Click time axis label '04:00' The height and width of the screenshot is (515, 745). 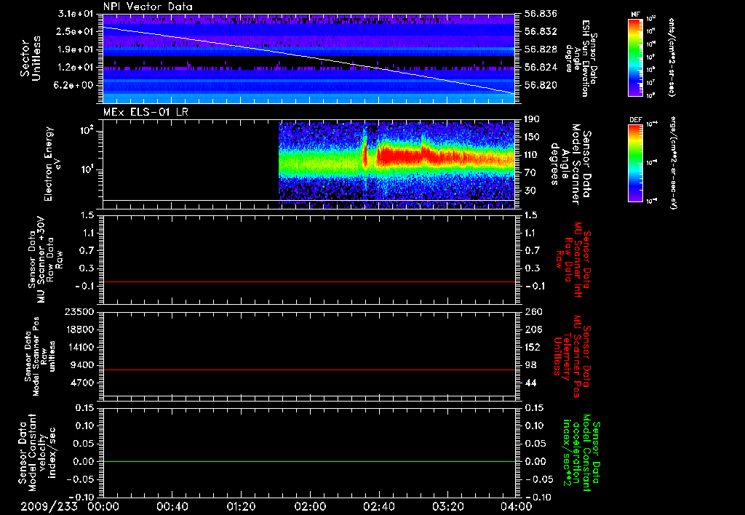pos(516,506)
